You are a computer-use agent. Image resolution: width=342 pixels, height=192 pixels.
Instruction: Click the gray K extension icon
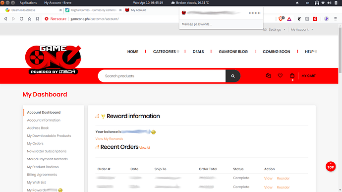click(x=307, y=19)
